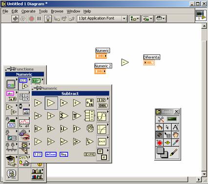
Task: Pick the color-copy eyedropper tool
Action: click(x=175, y=143)
